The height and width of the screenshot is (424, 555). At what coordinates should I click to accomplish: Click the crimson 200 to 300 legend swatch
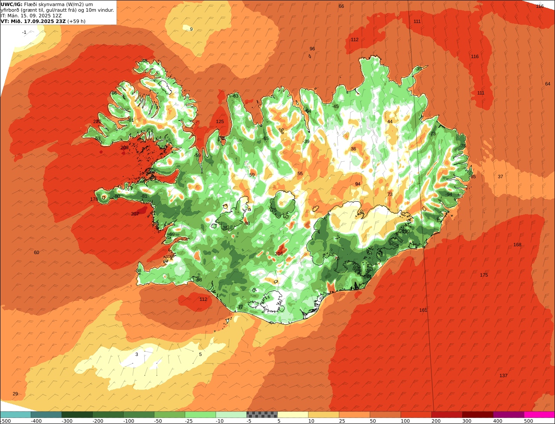[x=447, y=414]
